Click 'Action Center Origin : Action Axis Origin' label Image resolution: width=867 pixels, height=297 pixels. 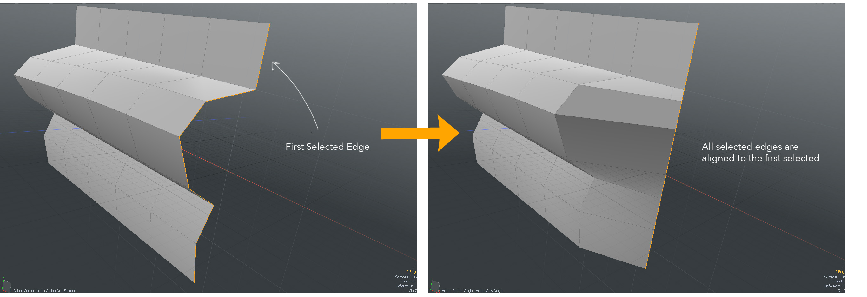pos(472,291)
